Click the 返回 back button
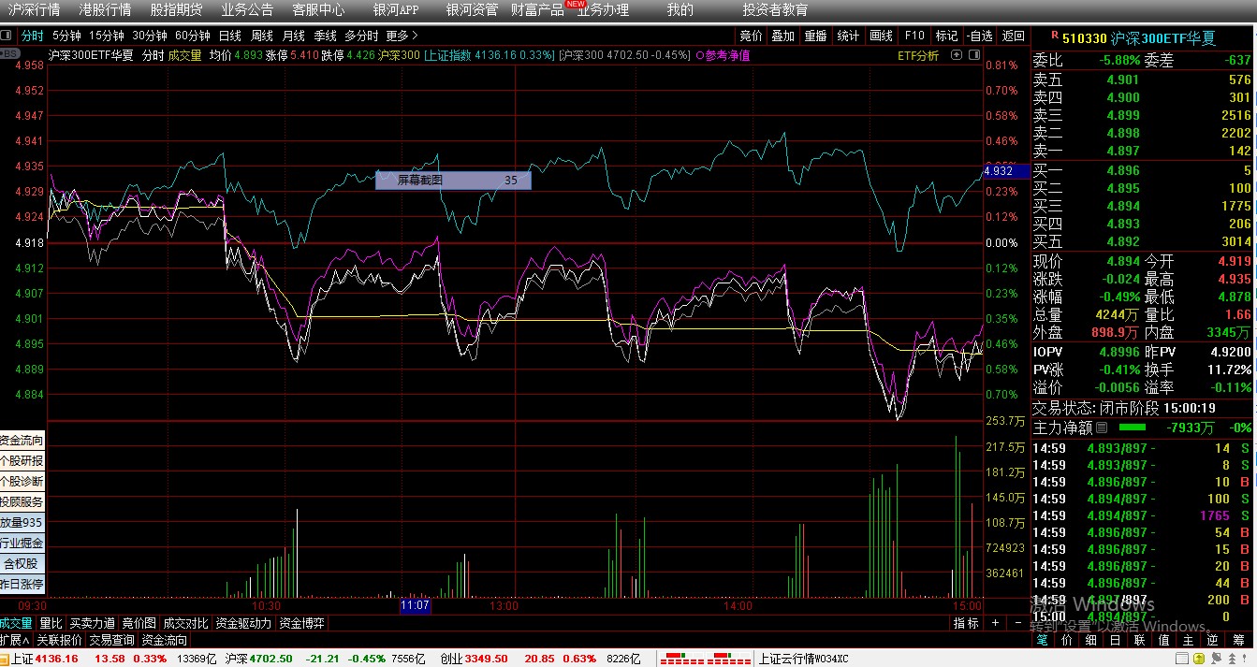Screen dimensions: 1257x667 pos(1014,36)
